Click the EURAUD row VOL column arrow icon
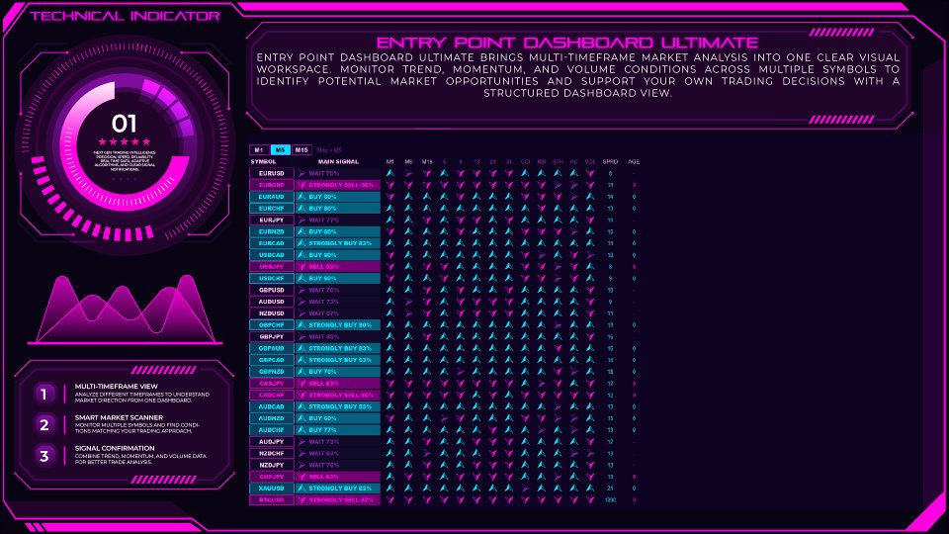The image size is (949, 534). tap(590, 196)
